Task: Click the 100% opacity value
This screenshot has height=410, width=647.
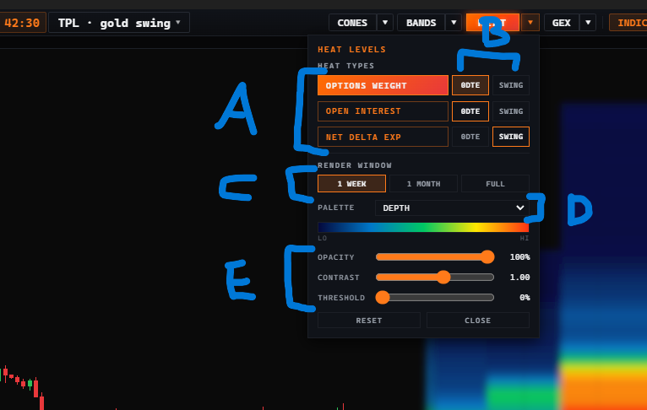Action: click(520, 257)
